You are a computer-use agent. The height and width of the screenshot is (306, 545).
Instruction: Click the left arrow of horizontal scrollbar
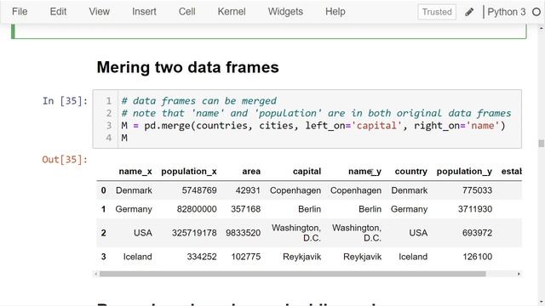point(96,274)
